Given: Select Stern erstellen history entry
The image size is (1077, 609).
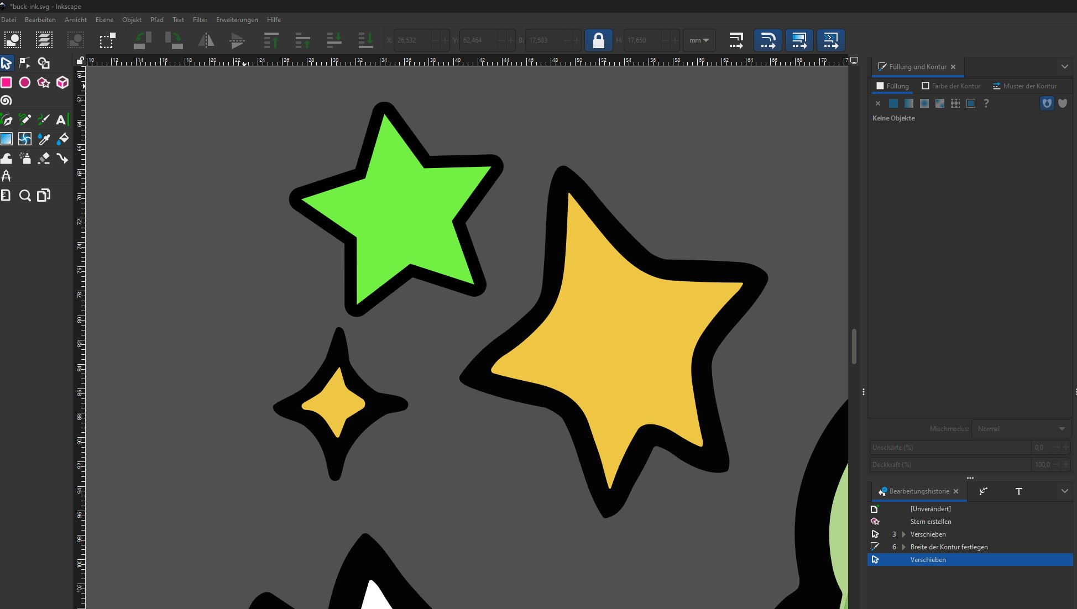Looking at the screenshot, I should point(930,522).
